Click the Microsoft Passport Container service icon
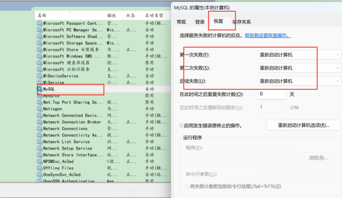The height and width of the screenshot is (198, 342). 40,23
